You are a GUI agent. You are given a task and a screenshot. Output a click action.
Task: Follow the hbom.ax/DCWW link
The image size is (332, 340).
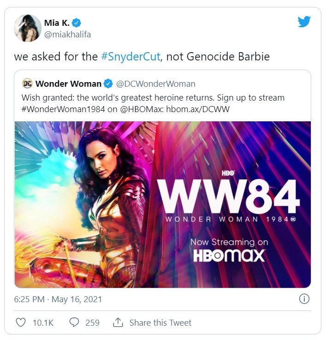coord(198,109)
